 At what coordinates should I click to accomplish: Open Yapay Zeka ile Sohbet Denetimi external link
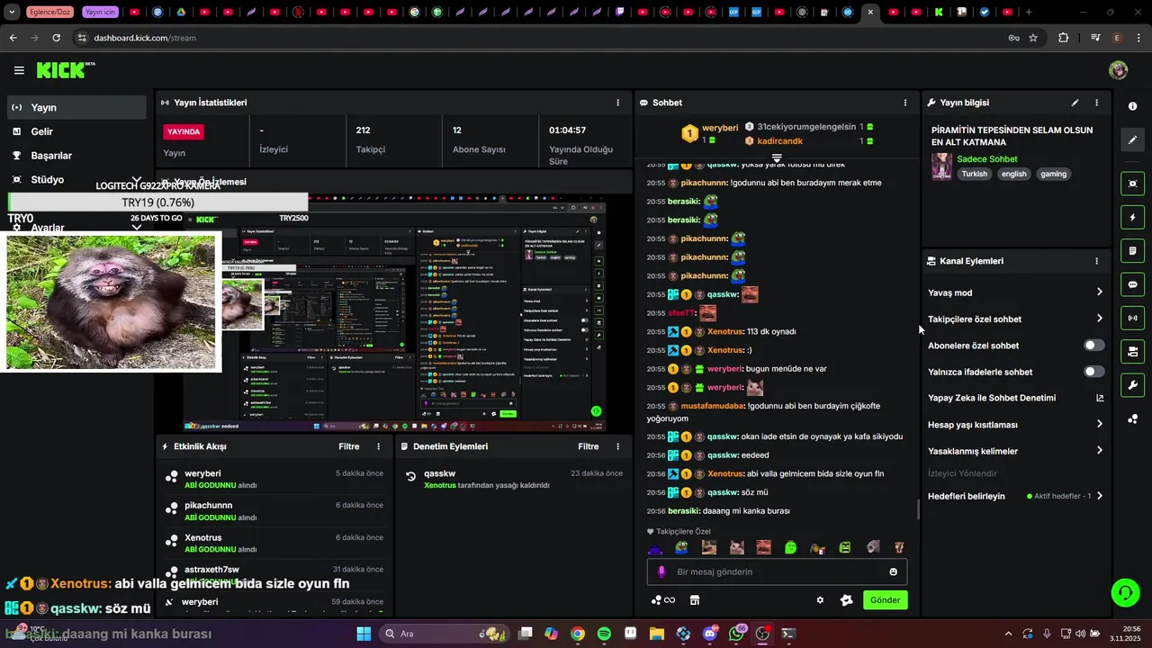(x=1100, y=398)
